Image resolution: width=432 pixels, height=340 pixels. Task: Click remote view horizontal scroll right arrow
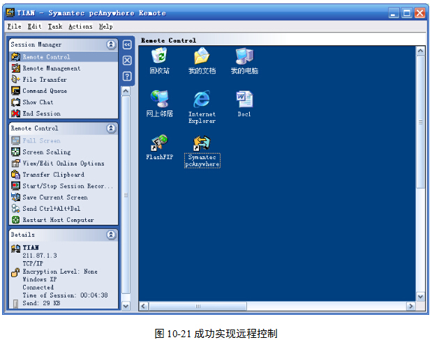411,306
